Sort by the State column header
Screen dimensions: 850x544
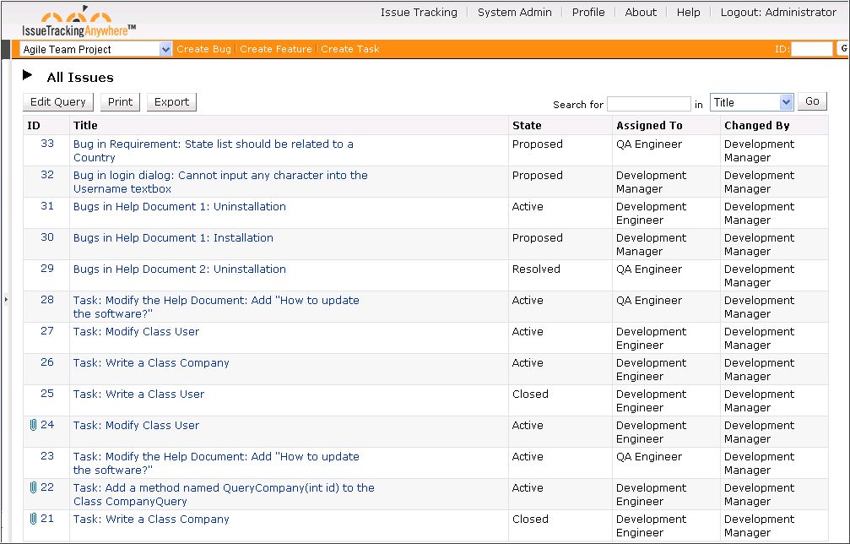point(527,125)
